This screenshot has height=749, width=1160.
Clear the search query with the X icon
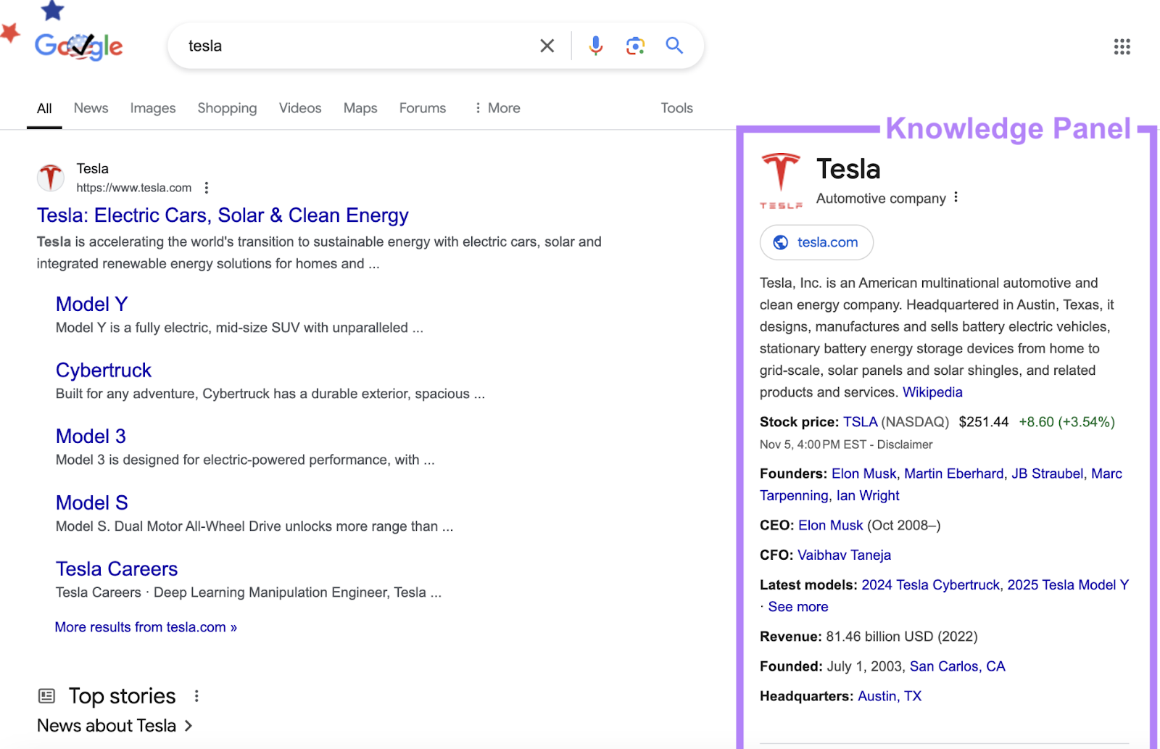pos(547,45)
